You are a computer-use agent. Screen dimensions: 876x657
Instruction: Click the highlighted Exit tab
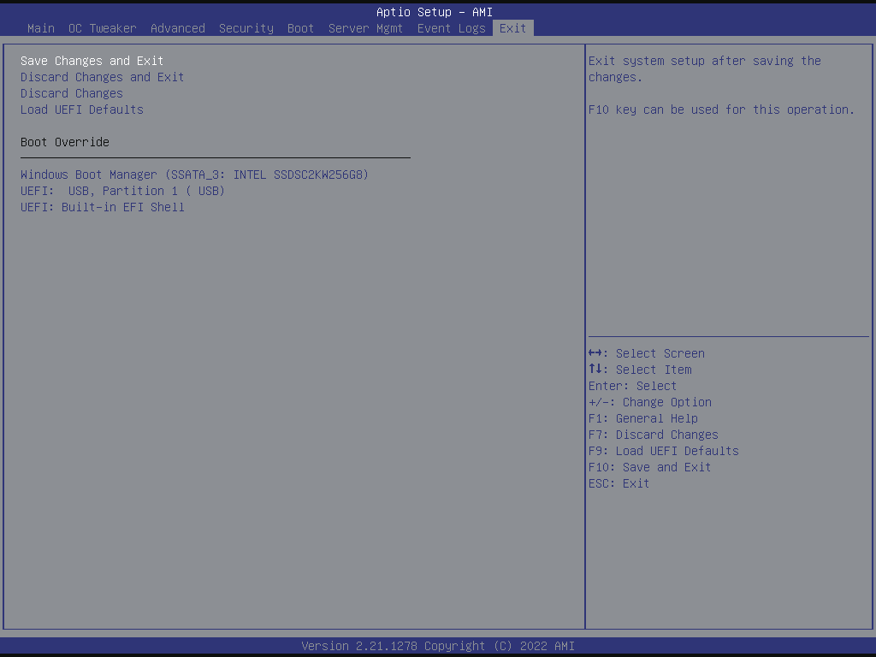(x=513, y=28)
